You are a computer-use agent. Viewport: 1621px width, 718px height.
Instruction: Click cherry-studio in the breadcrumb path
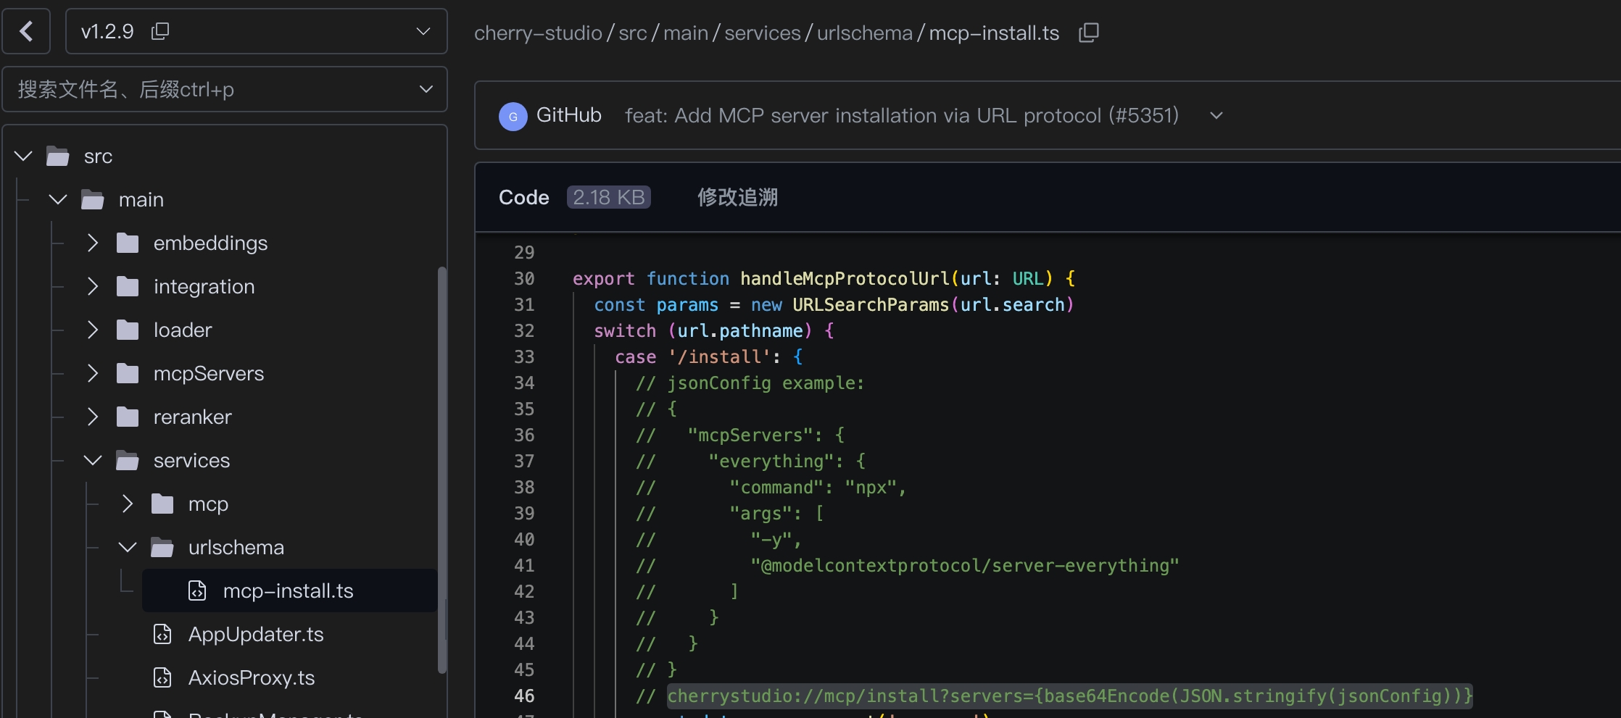538,33
